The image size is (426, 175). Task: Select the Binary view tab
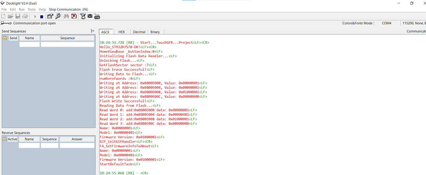pyautogui.click(x=155, y=32)
